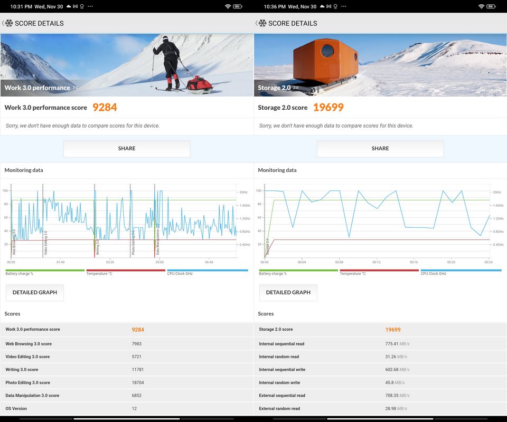This screenshot has width=507, height=422.
Task: Go back using right panel back chevron
Action: pos(257,23)
